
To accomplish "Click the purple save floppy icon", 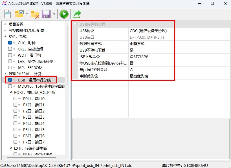I will coord(47,14).
